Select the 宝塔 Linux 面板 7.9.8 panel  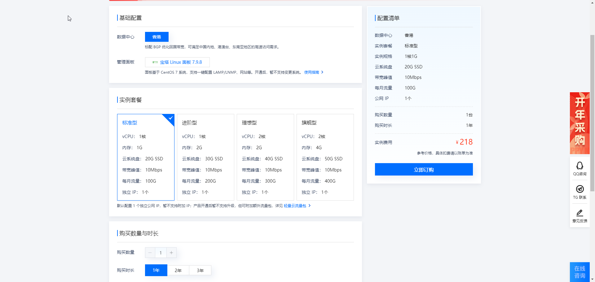point(177,62)
